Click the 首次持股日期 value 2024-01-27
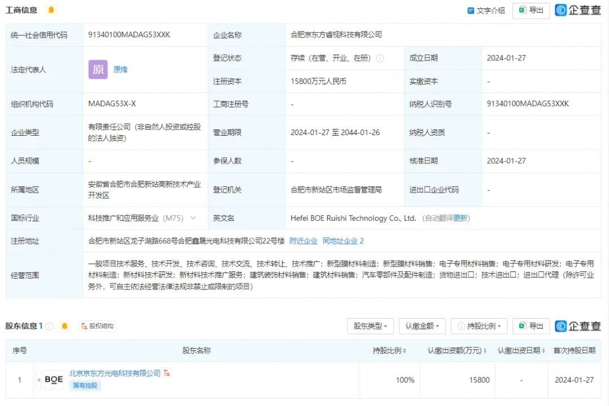Viewport: 609px width, 406px height. point(574,380)
